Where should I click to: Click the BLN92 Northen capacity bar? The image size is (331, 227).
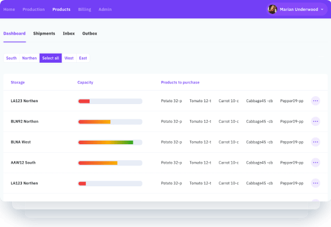tap(110, 122)
